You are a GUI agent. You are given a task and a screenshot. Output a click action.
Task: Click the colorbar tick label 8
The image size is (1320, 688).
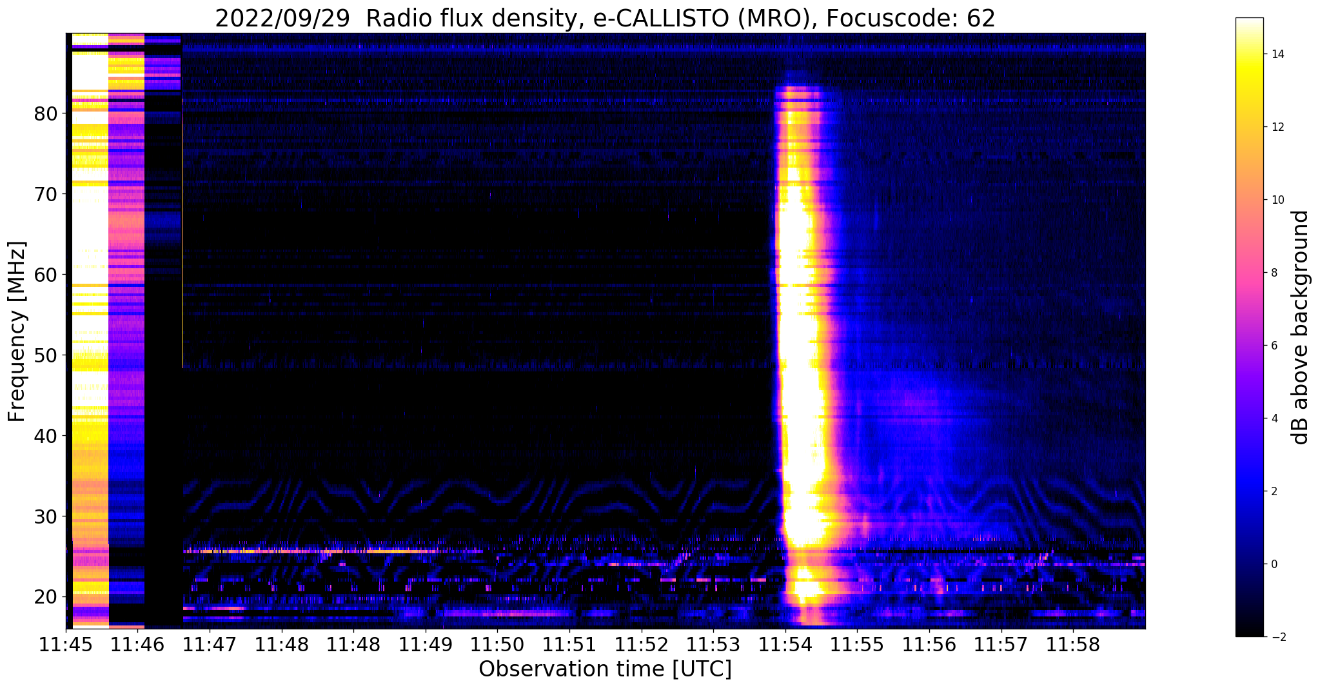pos(1274,273)
